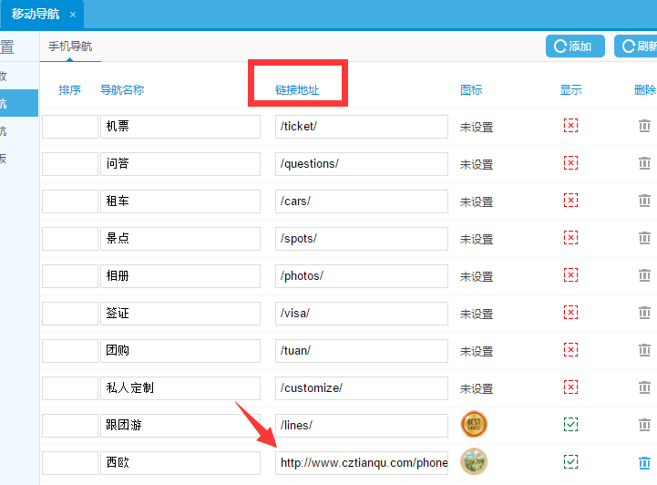The image size is (657, 485).
Task: Click the blue trash icon for 西欧
Action: coord(644,462)
